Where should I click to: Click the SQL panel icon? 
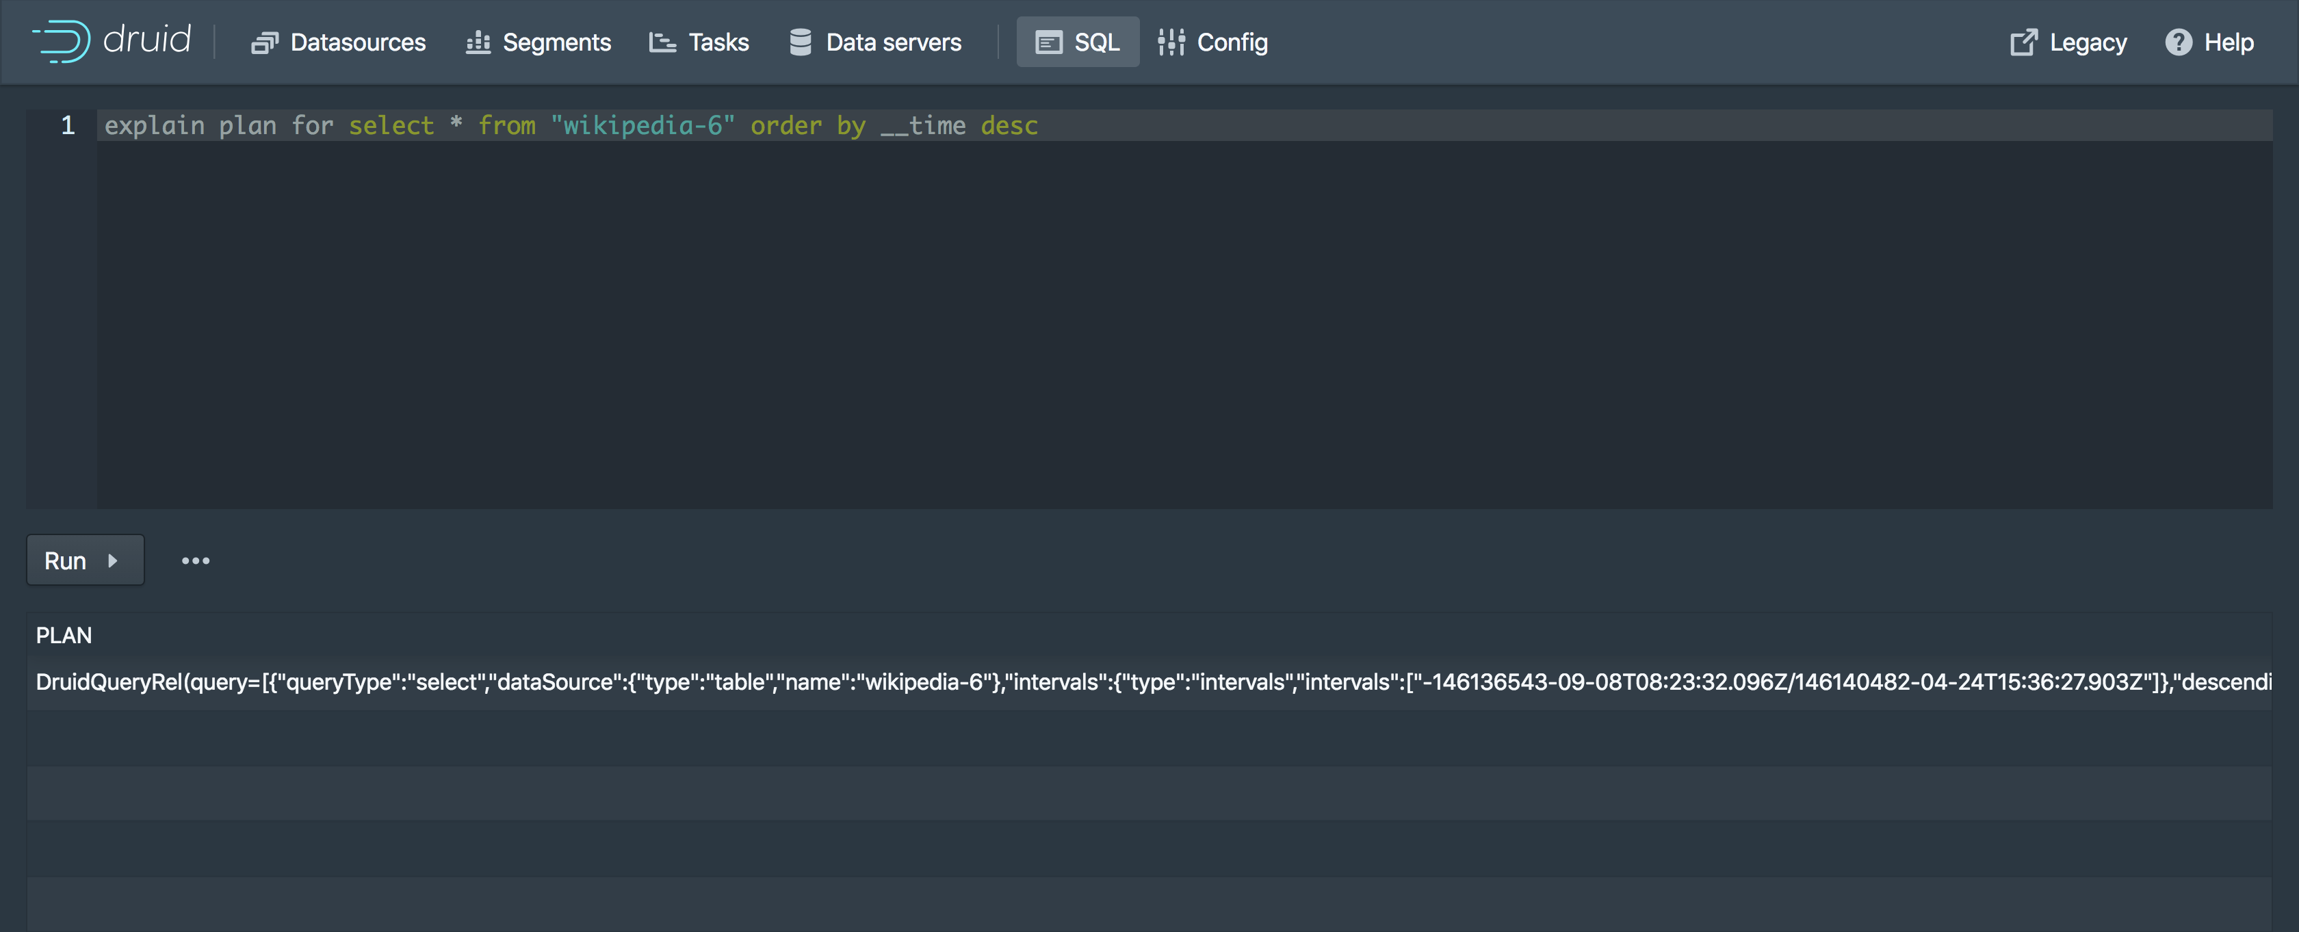point(1049,41)
